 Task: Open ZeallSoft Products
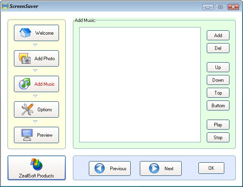point(37,168)
